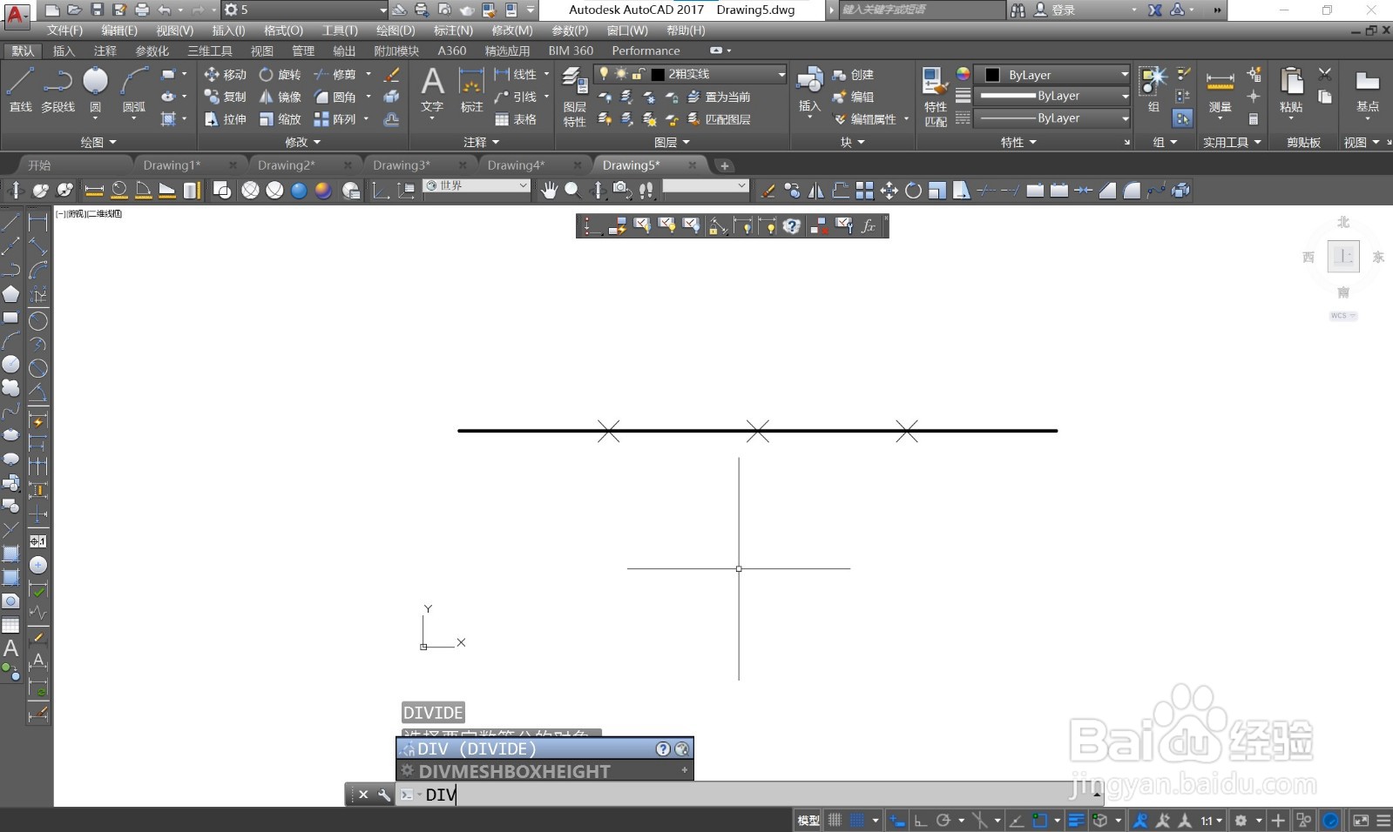Select the 直线 (Line) tool in ribbon
1393x832 pixels.
click(20, 91)
